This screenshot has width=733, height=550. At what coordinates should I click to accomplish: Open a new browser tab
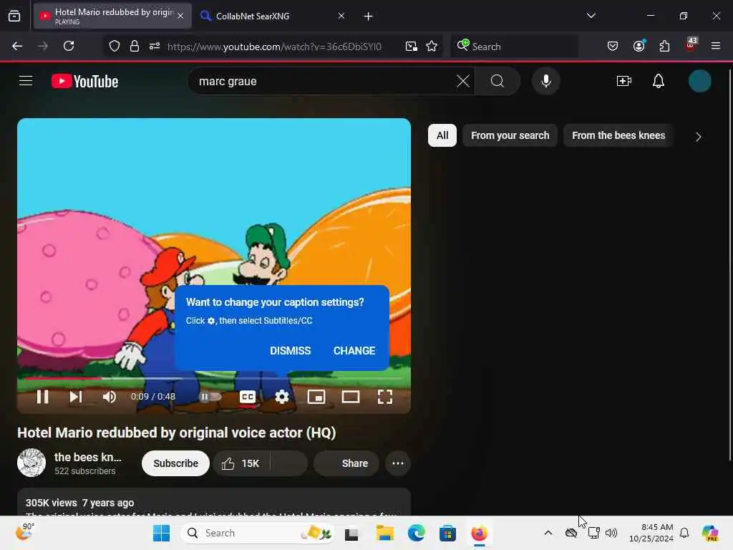click(x=368, y=16)
